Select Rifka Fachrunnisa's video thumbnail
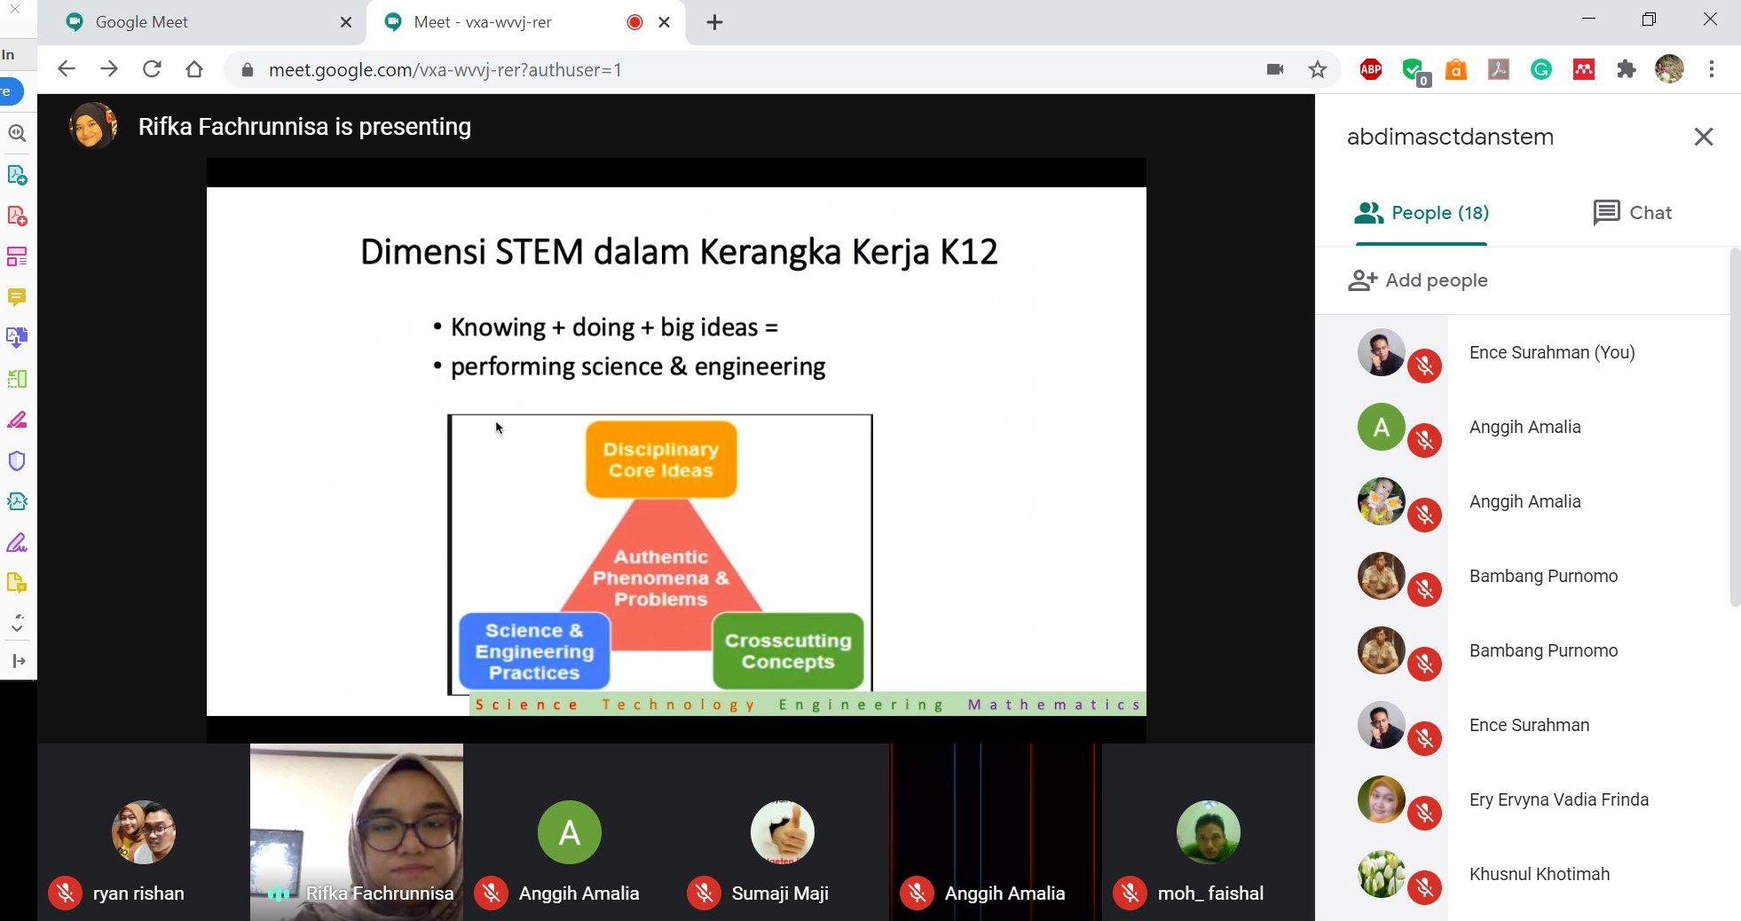 tap(357, 831)
